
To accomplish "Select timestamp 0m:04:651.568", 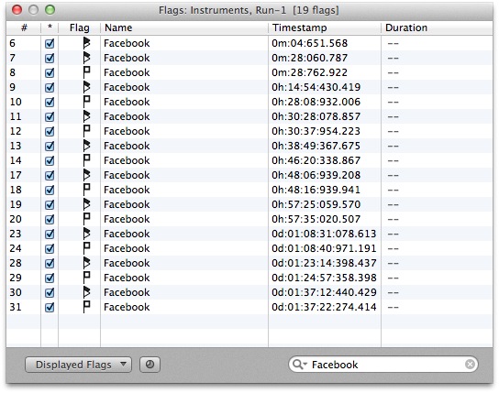I will click(309, 43).
